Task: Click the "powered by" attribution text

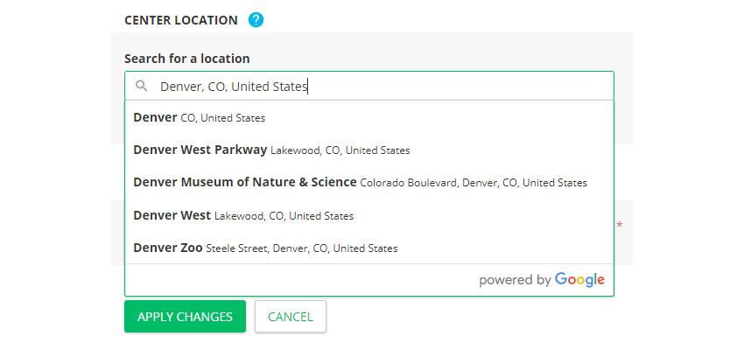Action: pos(515,280)
